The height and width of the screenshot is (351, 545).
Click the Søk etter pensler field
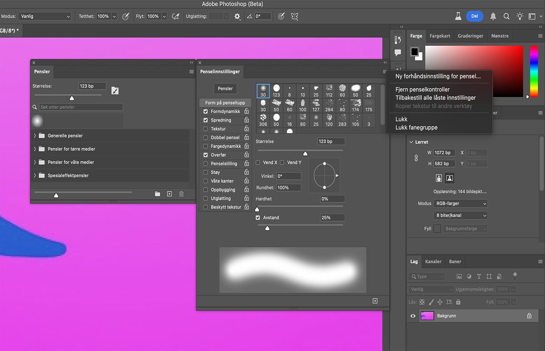coord(80,107)
